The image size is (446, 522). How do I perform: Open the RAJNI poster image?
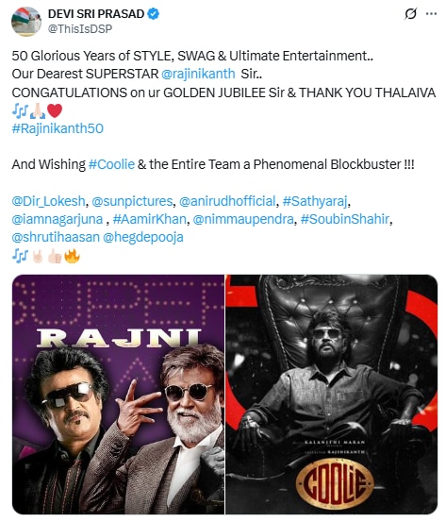pyautogui.click(x=118, y=395)
